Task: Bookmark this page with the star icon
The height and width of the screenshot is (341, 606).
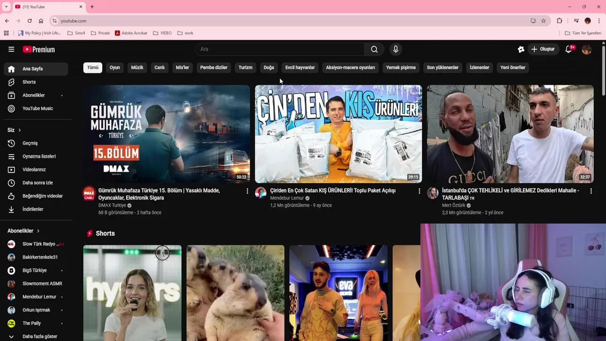Action: (x=544, y=21)
